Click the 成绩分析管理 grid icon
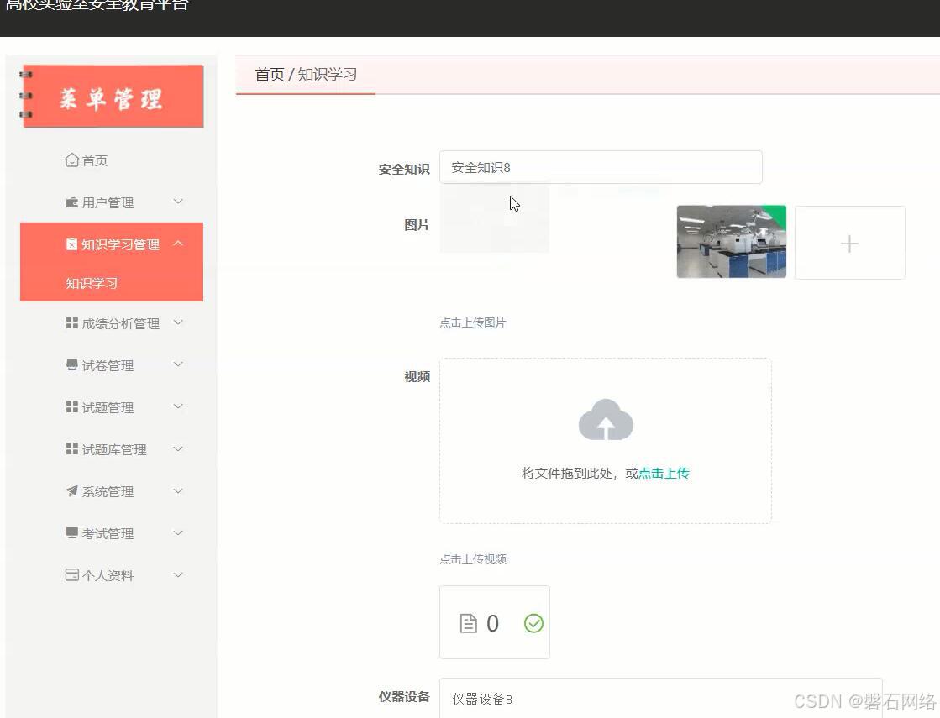Viewport: 940px width, 718px height. pos(73,322)
